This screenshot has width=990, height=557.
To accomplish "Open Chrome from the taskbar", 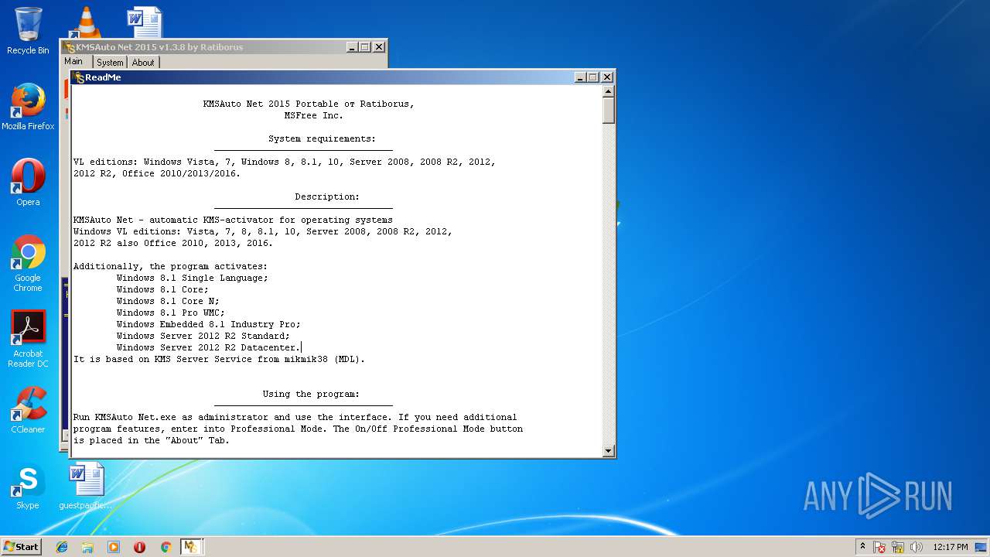I will [x=166, y=547].
